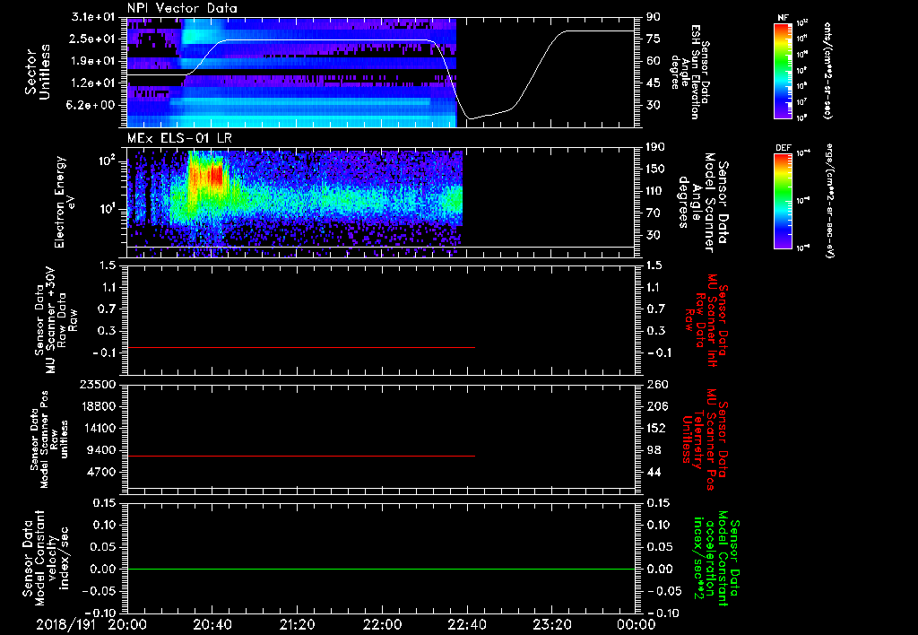The image size is (918, 635).
Task: Click the red 'MU Scanner Pos Telemetry' axis title
Action: point(705,439)
